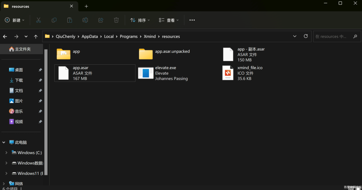
Task: Add a new tab with plus button
Action: pyautogui.click(x=86, y=6)
